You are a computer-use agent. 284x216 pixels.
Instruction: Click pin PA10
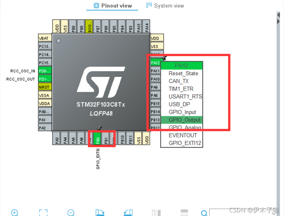[156, 79]
